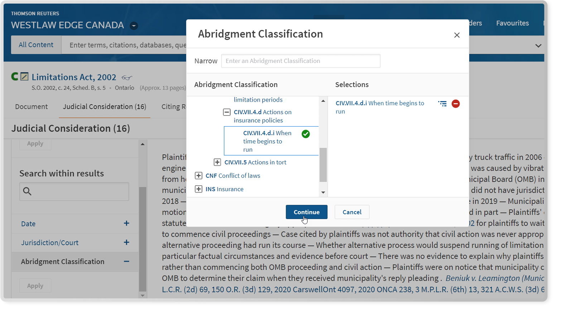Click magnifier icon in Search within results
Screen dimensions: 573x322
point(27,191)
